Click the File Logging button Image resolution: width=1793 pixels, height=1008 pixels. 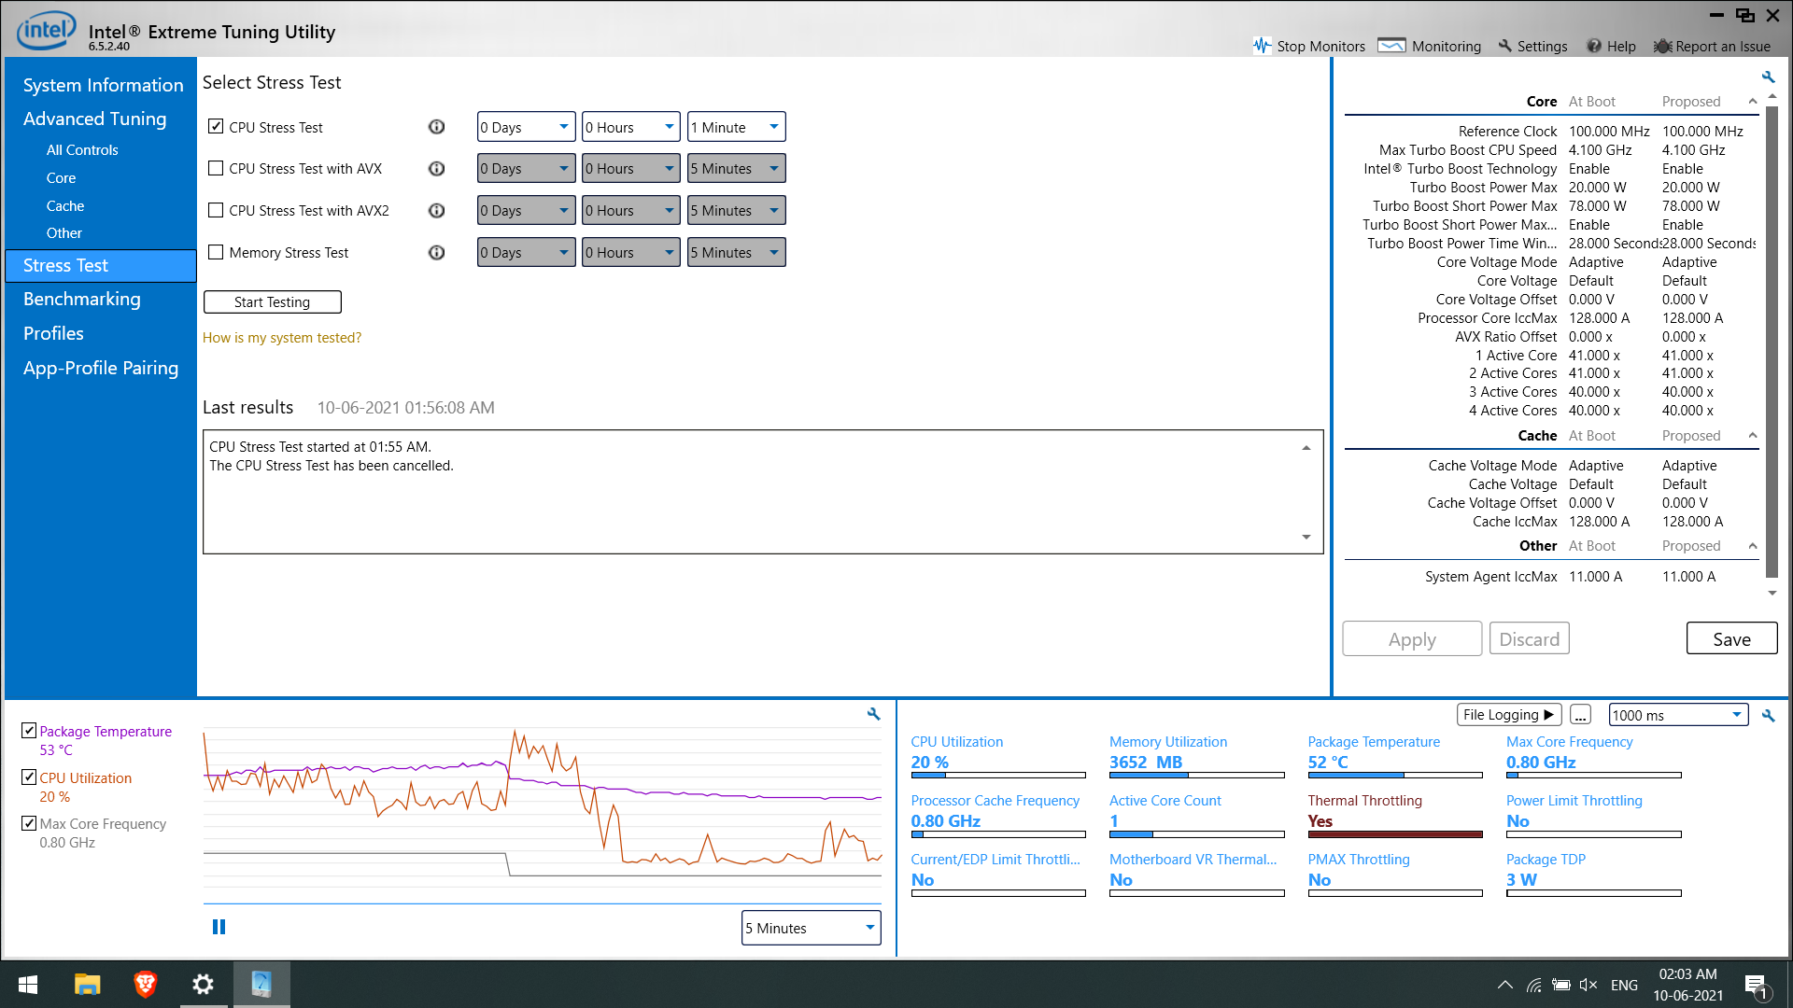pyautogui.click(x=1508, y=715)
